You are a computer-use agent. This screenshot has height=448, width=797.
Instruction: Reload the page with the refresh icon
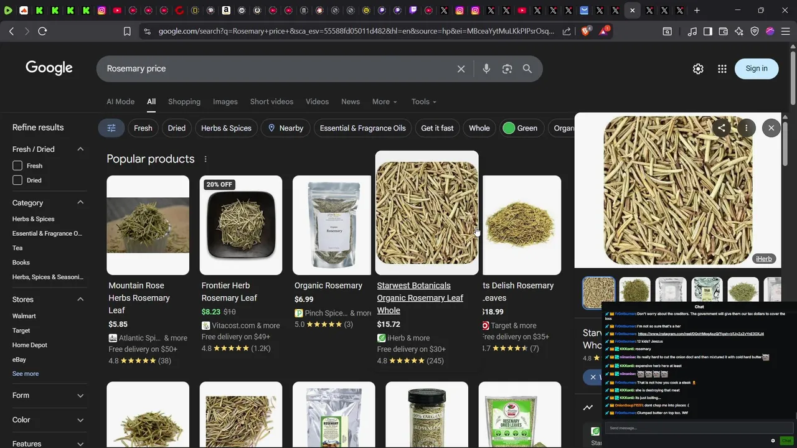42,31
